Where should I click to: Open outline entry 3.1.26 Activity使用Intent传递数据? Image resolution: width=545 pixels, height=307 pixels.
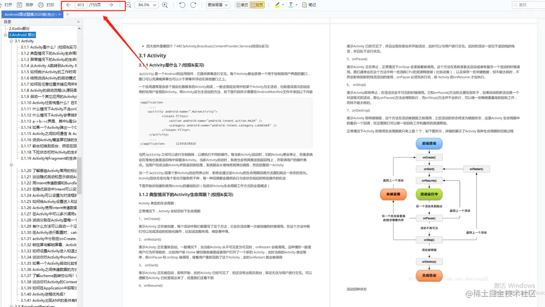tap(48, 208)
